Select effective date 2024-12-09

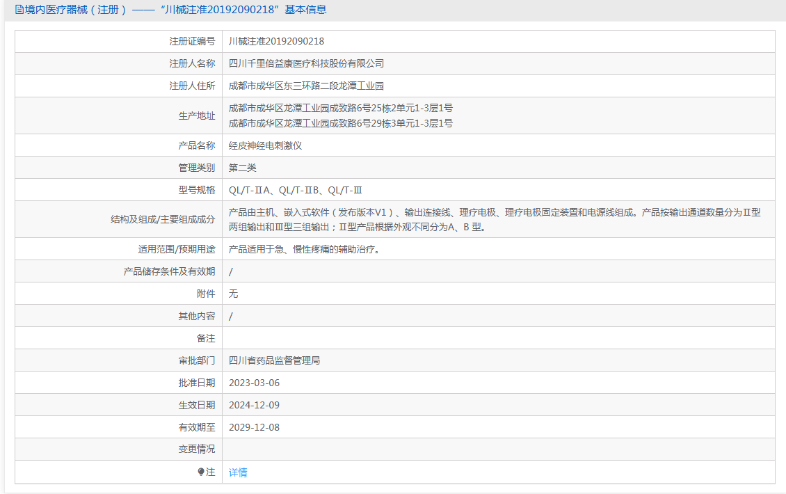[254, 405]
